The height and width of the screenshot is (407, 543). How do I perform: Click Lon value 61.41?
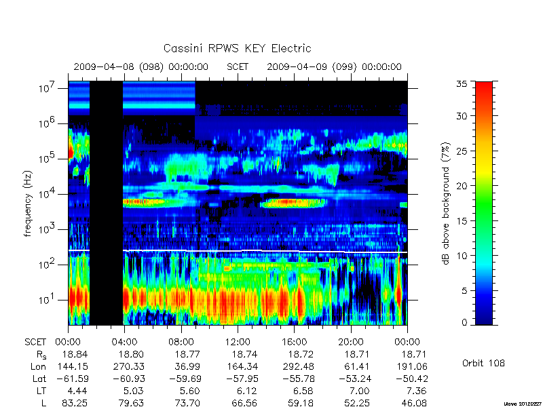coord(357,366)
